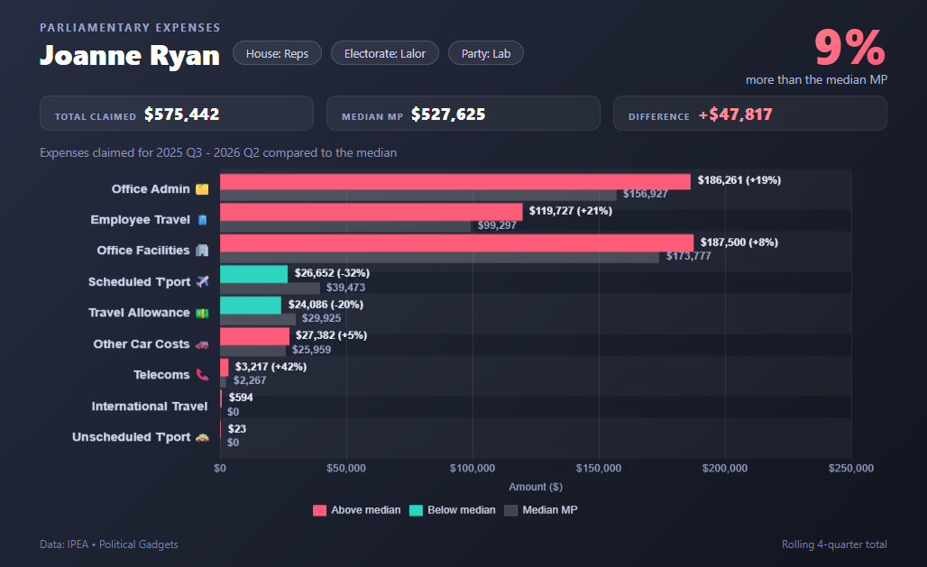927x567 pixels.
Task: Click the $119,727 (+21%) value label
Action: [571, 211]
